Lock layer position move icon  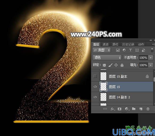click(116, 65)
